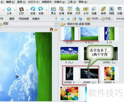This screenshot has width=124, height=102.
Task: Click the 上传 upload icon
Action: coord(9,11)
